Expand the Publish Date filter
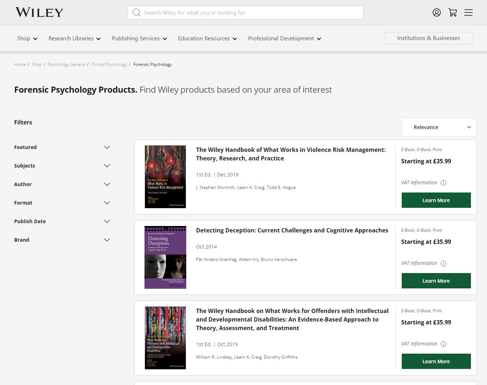Image resolution: width=487 pixels, height=385 pixels. [x=62, y=221]
